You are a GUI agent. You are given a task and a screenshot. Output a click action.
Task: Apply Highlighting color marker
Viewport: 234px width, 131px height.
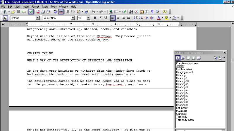point(166,18)
